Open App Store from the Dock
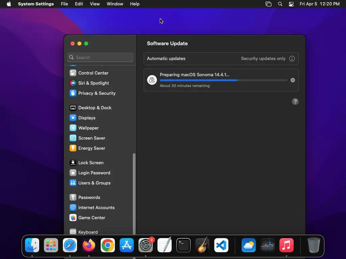The height and width of the screenshot is (259, 346). click(x=127, y=245)
